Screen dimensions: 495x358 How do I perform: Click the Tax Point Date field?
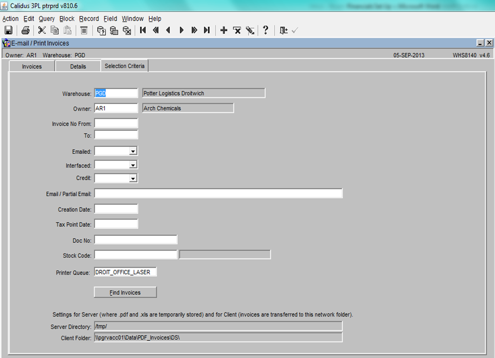[116, 224]
